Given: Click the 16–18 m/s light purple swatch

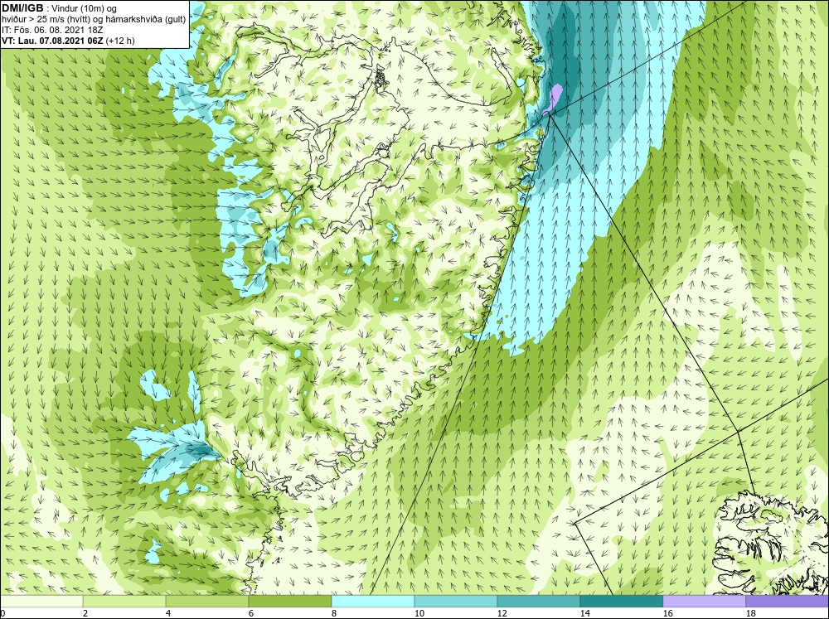Looking at the screenshot, I should click(x=704, y=601).
